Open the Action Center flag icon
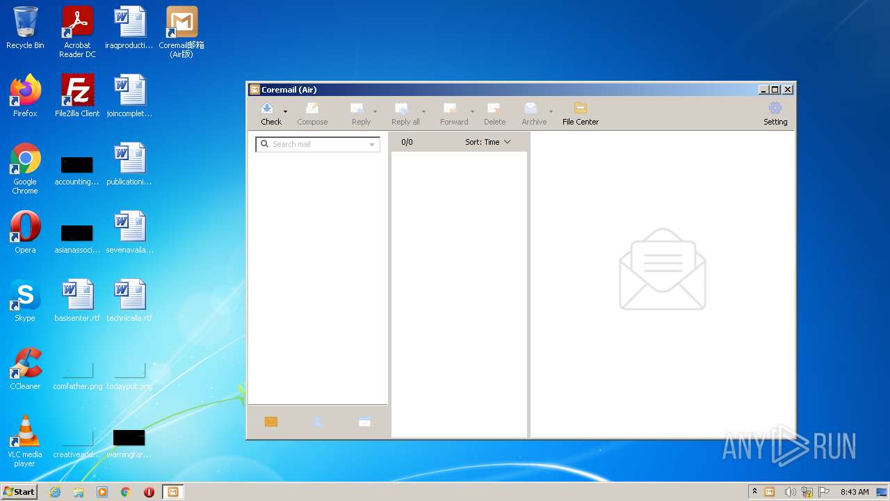This screenshot has width=890, height=501. coord(825,492)
